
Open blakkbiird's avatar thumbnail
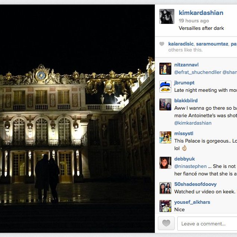coord(165,105)
